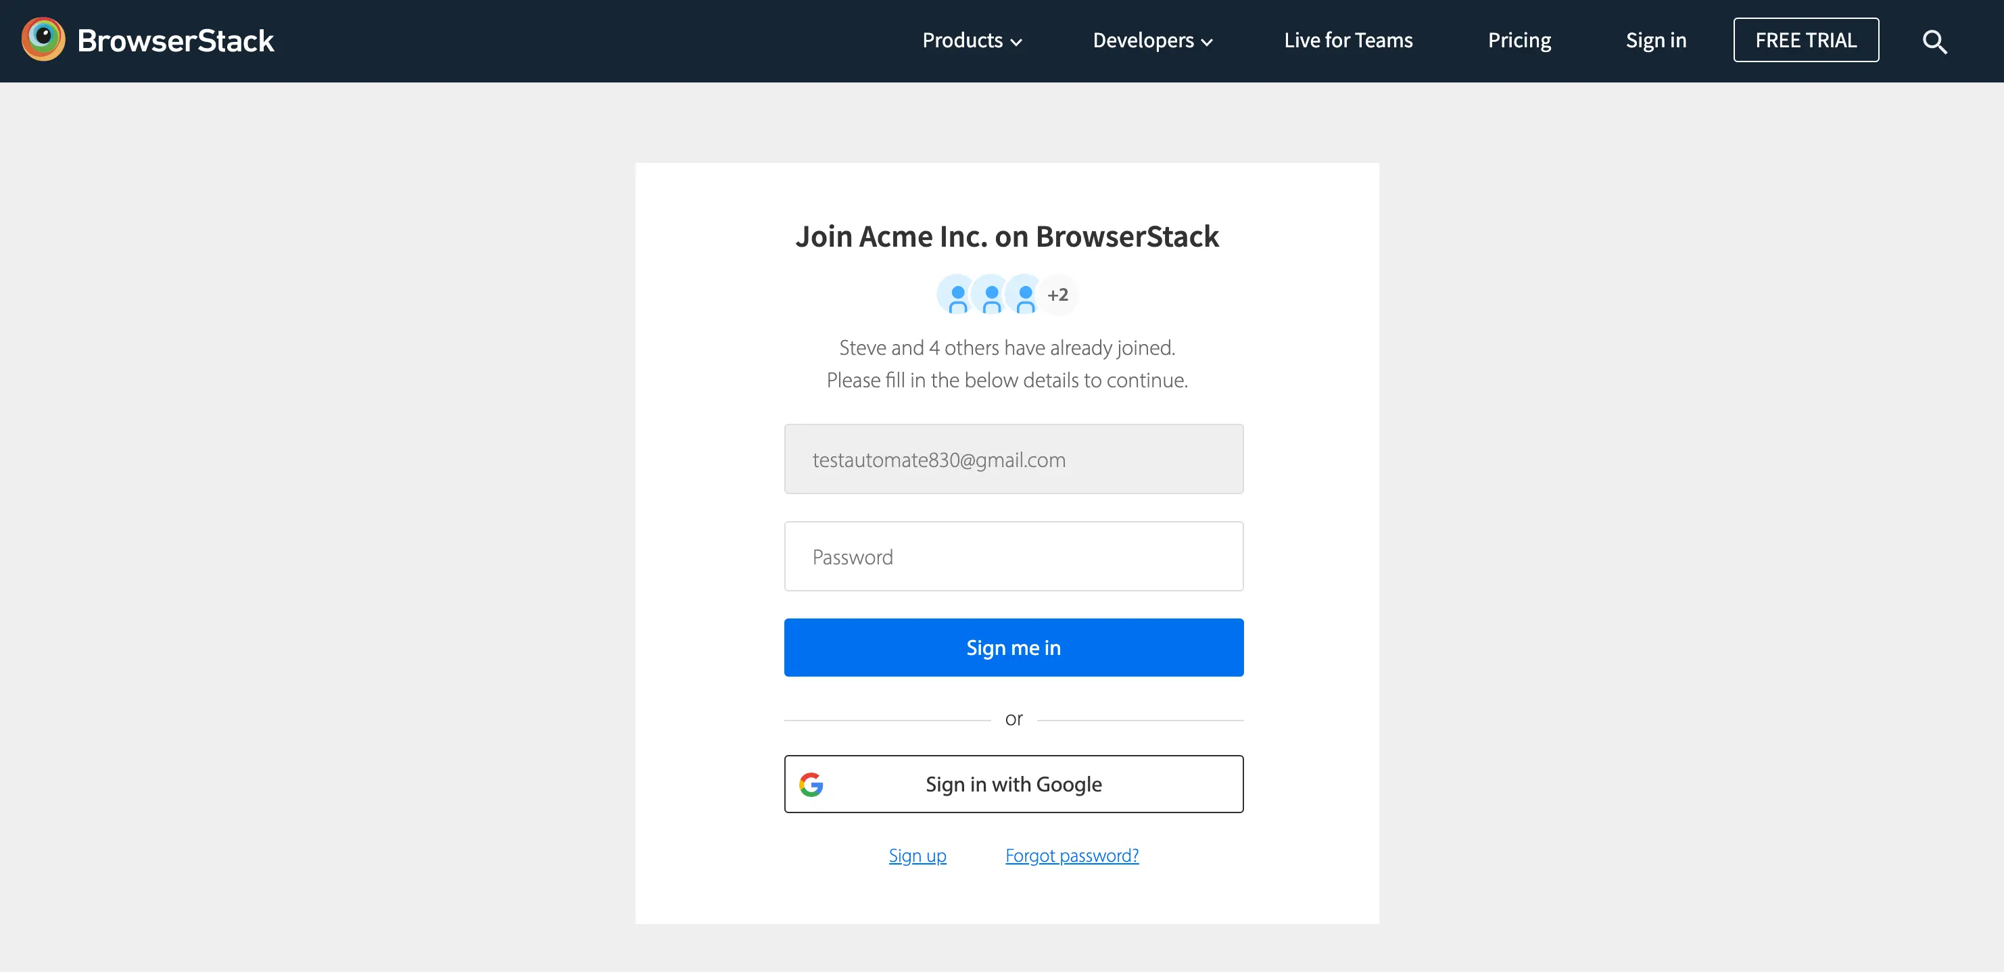Click the second member avatar icon

[991, 295]
